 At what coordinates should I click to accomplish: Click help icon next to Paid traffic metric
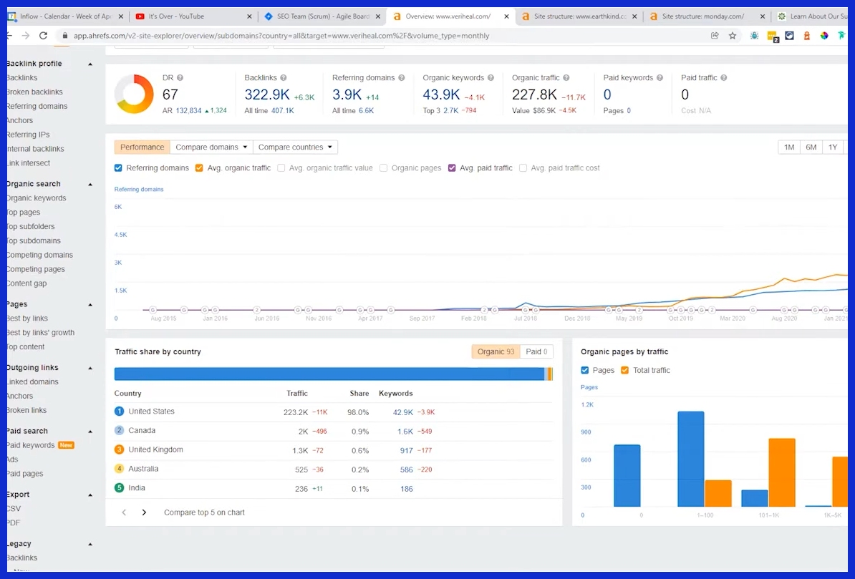click(723, 78)
